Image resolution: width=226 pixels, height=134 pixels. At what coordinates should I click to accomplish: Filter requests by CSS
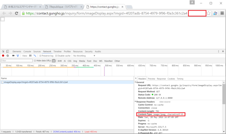pos(69,61)
